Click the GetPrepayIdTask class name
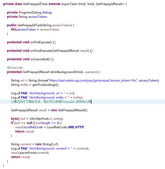The width and height of the screenshot is (165, 169). 35,4
